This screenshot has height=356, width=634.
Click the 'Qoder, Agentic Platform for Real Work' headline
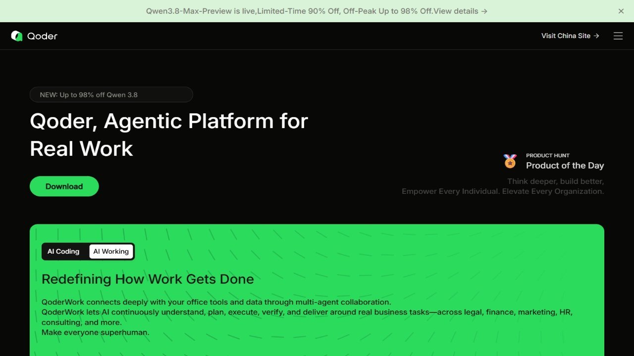pyautogui.click(x=169, y=134)
